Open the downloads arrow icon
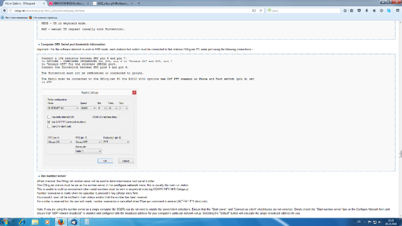402x226 pixels. [367, 11]
